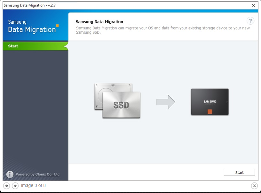261x193 pixels.
Task: Click the migration description paragraph text
Action: (163, 30)
